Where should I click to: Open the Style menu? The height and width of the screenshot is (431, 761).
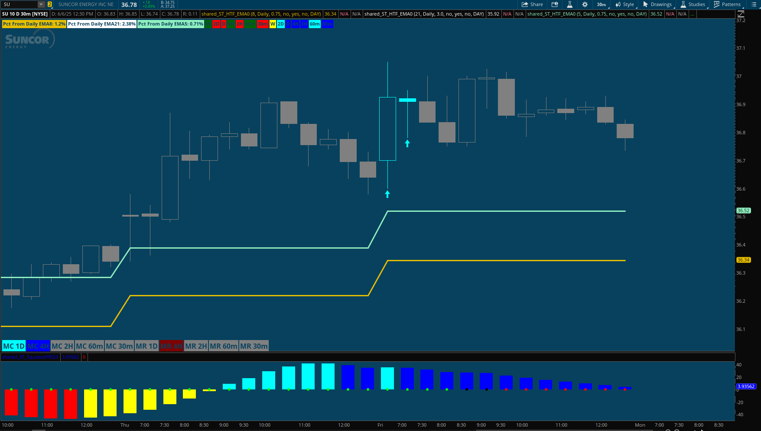(x=624, y=4)
